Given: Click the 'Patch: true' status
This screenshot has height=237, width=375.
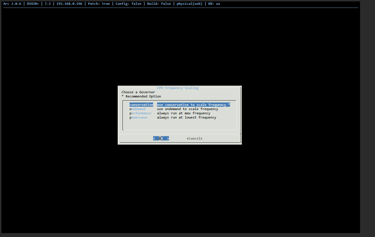Looking at the screenshot, I should coord(99,4).
